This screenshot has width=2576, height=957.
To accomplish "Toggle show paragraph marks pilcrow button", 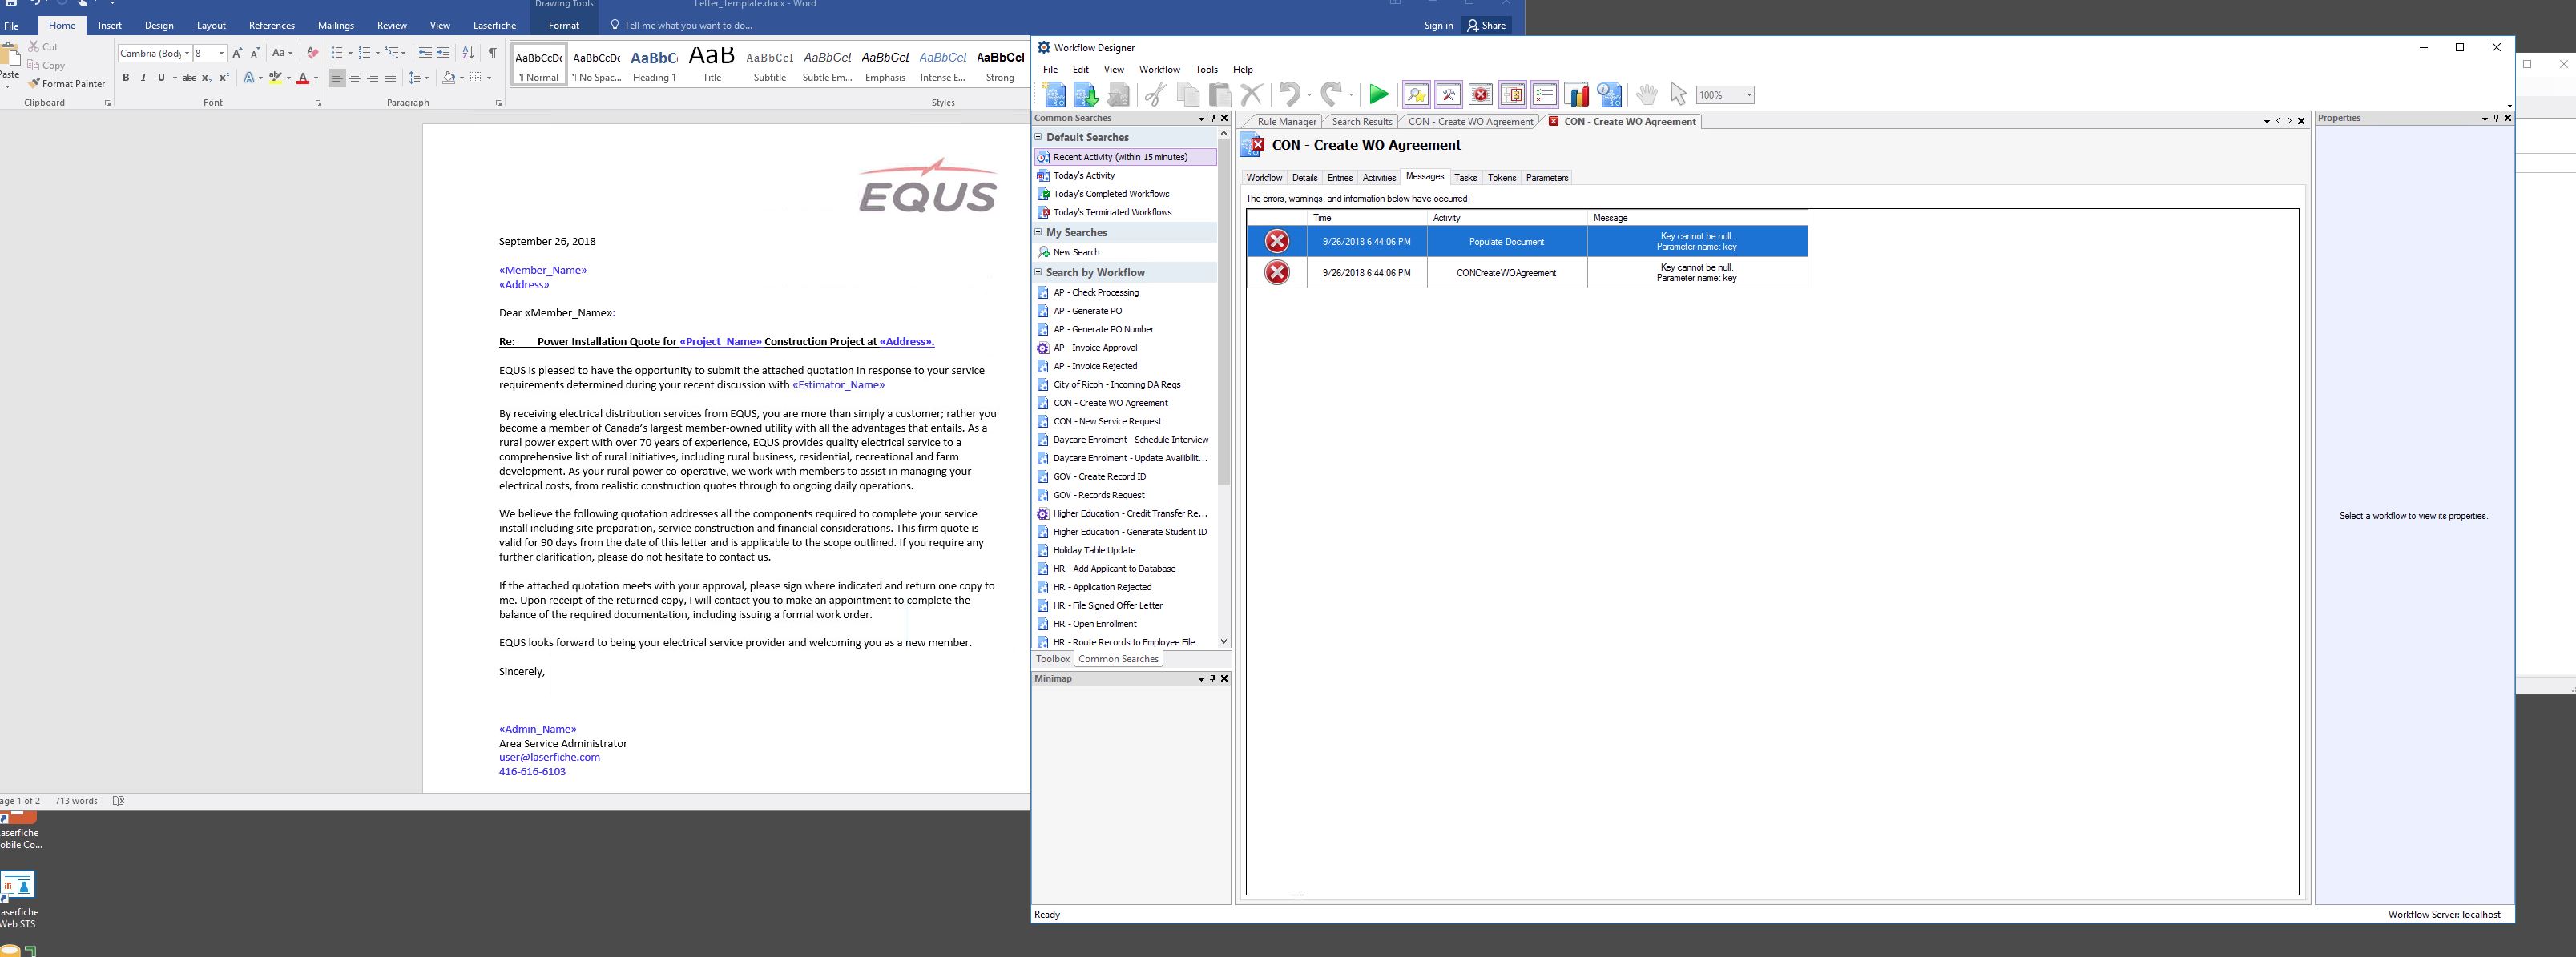I will coord(492,53).
